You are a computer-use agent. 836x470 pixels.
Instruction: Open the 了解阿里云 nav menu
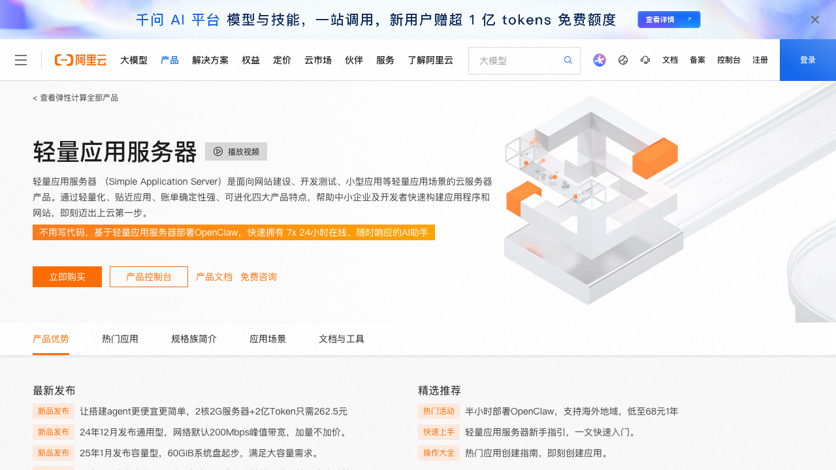coord(430,60)
